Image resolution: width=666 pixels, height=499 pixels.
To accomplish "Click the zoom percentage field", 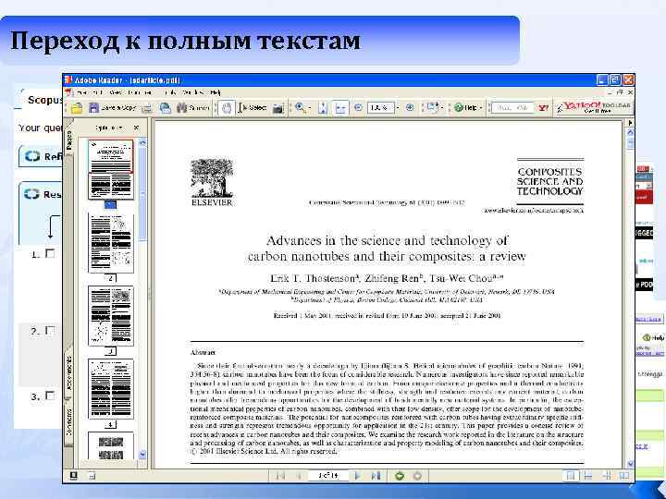I will (x=380, y=108).
